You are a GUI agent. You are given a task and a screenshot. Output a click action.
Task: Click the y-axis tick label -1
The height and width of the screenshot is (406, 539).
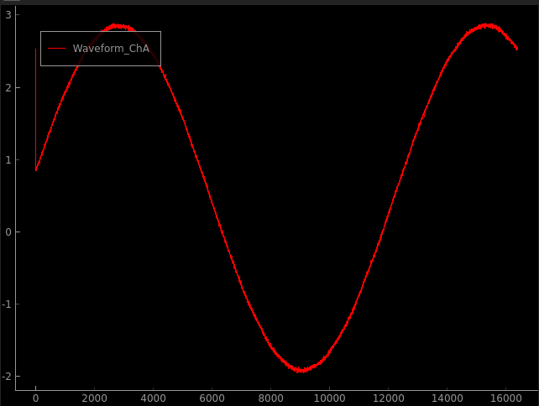[6, 304]
